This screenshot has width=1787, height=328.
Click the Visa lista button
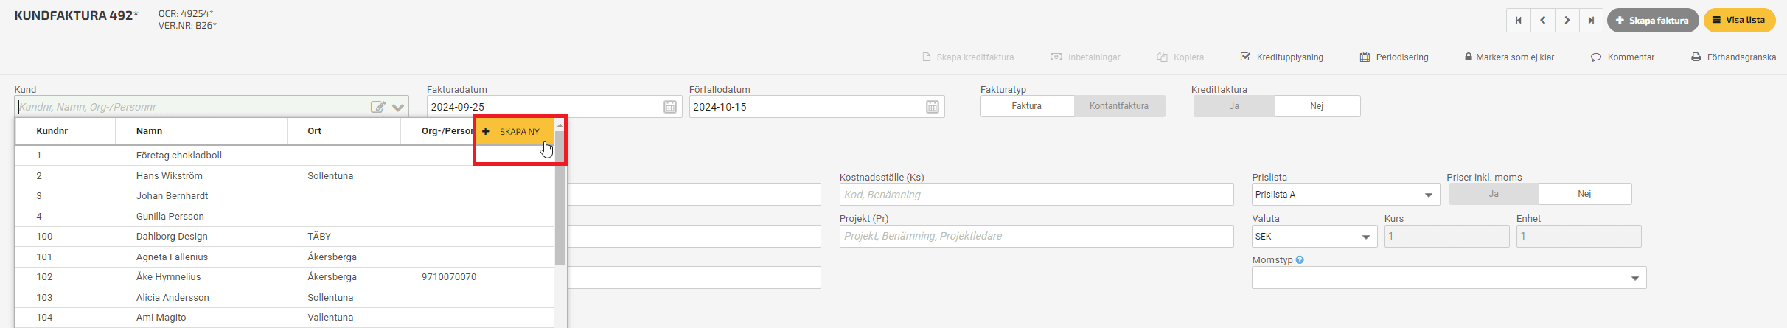(x=1738, y=21)
